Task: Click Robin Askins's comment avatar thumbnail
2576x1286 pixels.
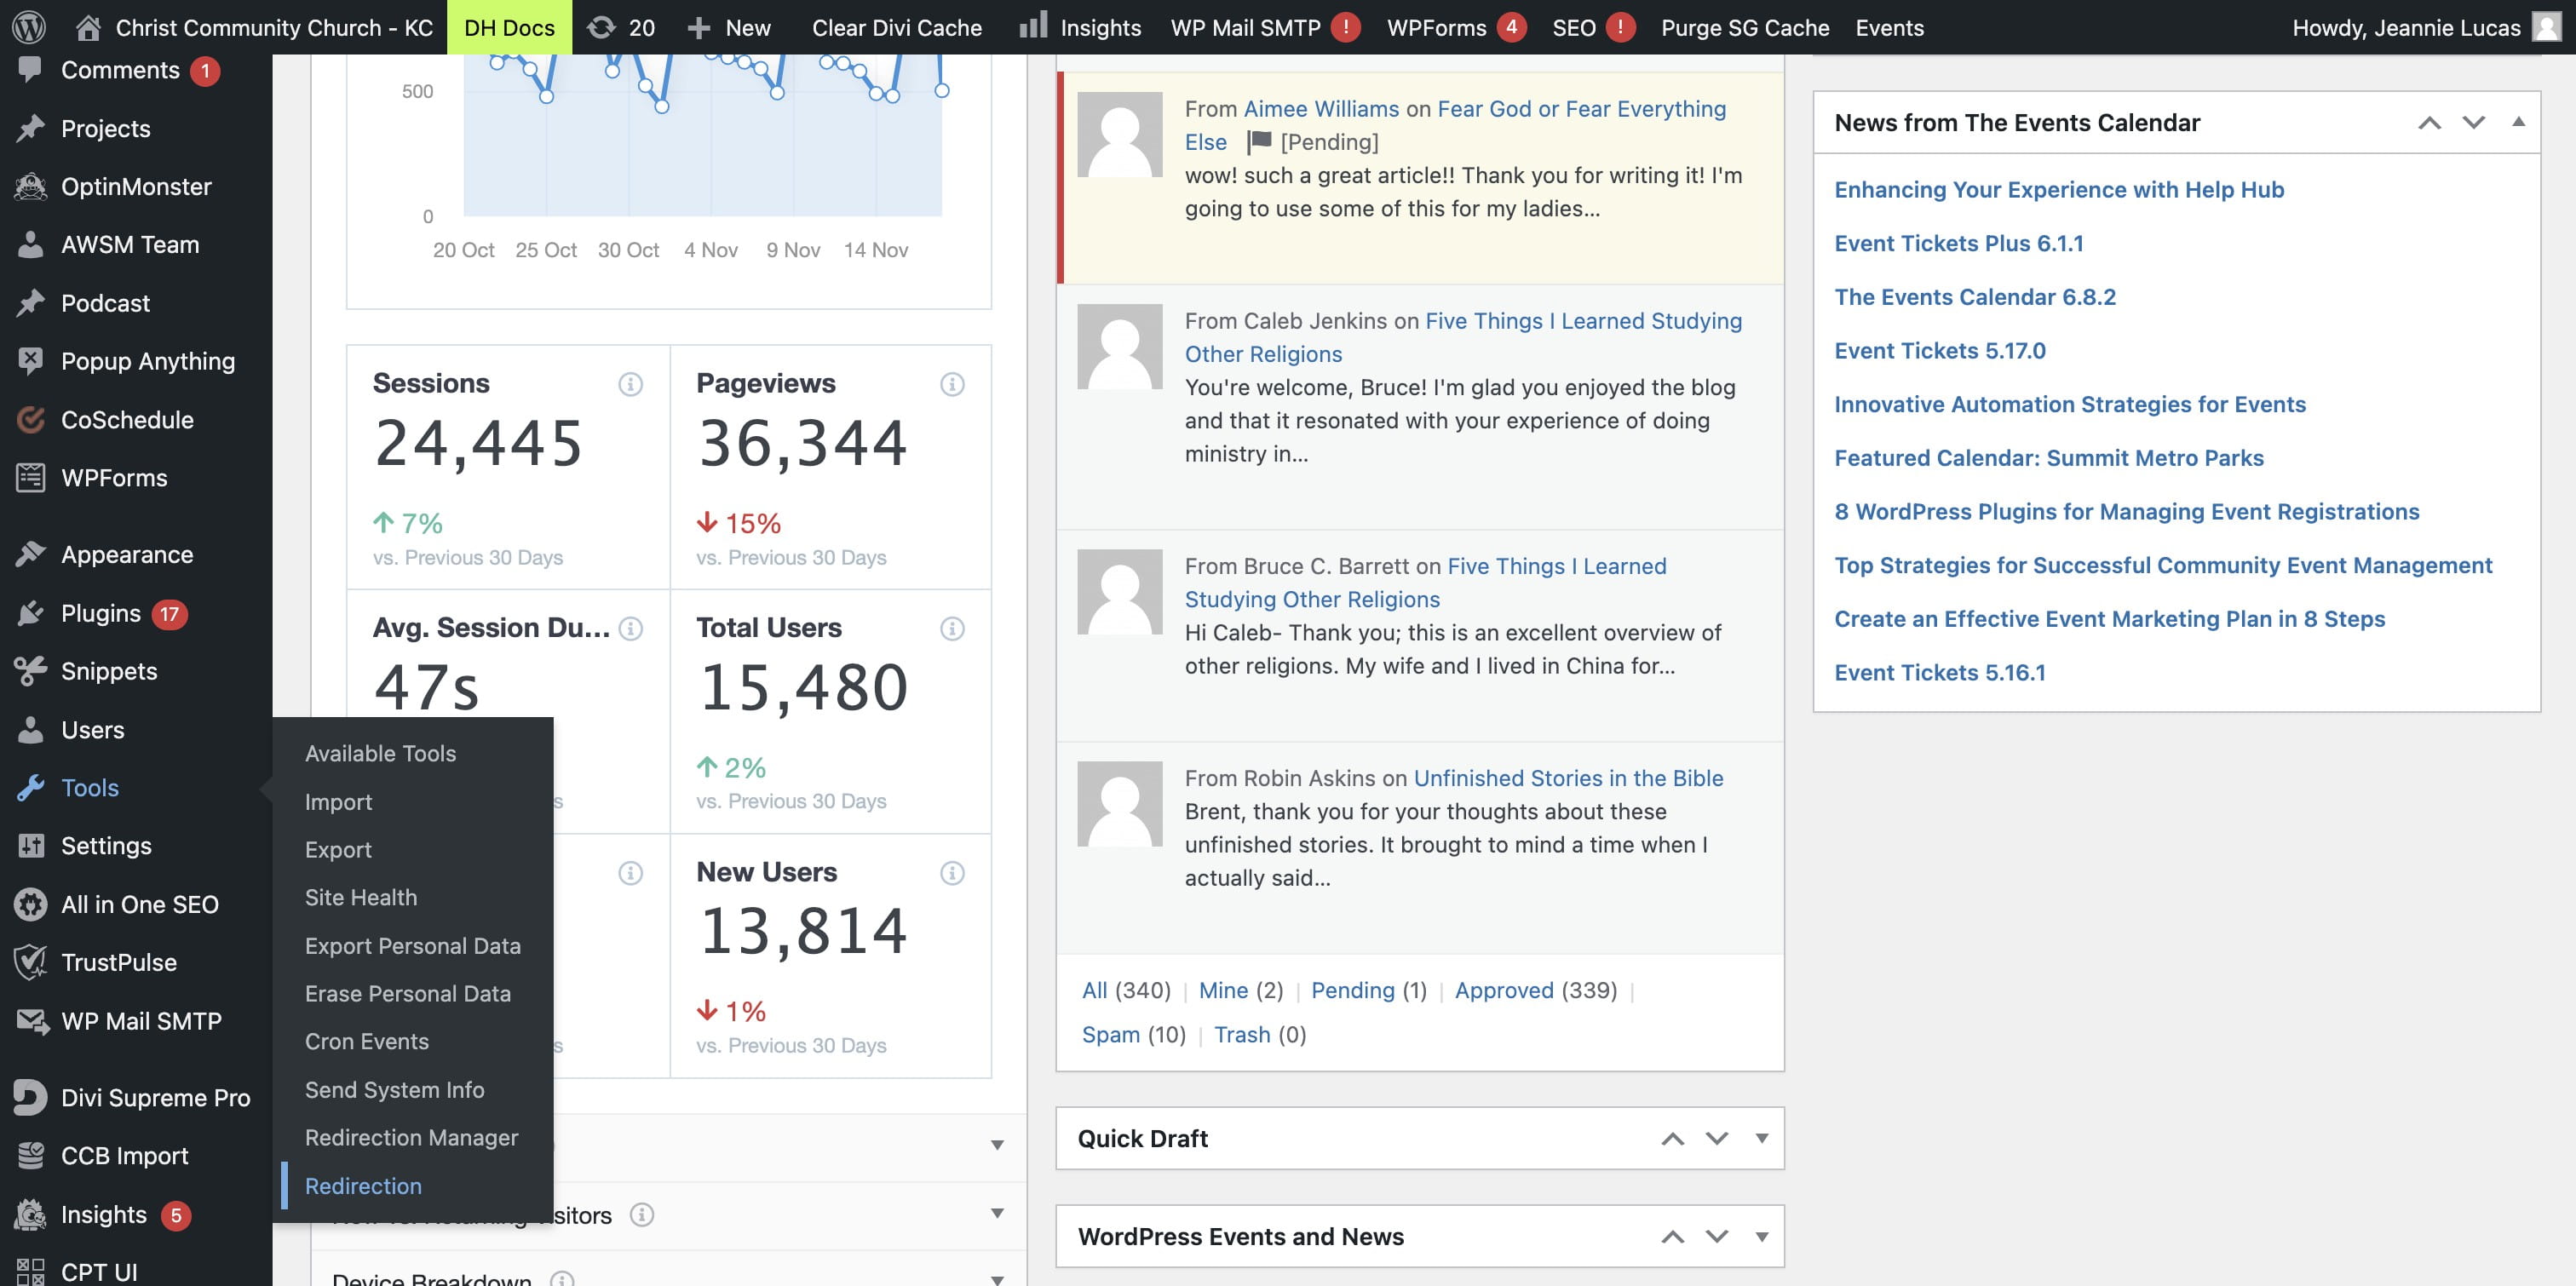Action: pyautogui.click(x=1119, y=804)
